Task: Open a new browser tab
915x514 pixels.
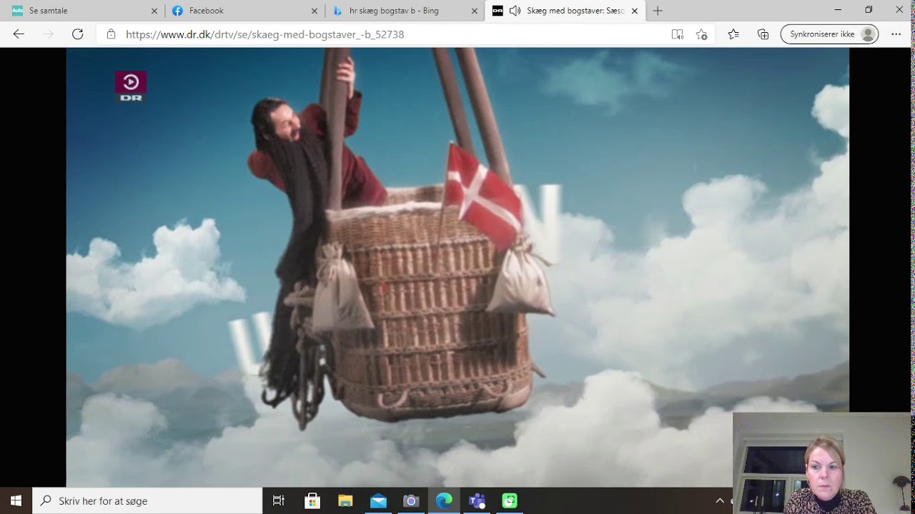Action: tap(658, 11)
